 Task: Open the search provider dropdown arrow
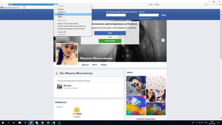point(208,5)
